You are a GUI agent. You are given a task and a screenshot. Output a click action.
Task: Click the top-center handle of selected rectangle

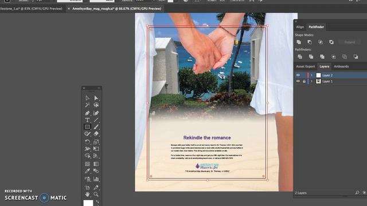pyautogui.click(x=208, y=25)
